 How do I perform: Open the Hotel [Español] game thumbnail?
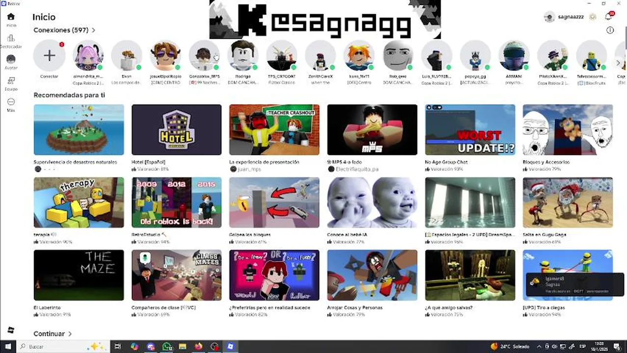[x=177, y=129]
